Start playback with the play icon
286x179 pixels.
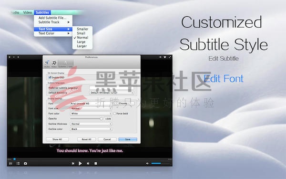pos(80,163)
